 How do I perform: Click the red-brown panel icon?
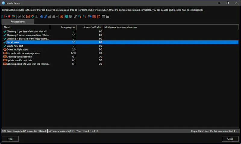(x=94, y=17)
